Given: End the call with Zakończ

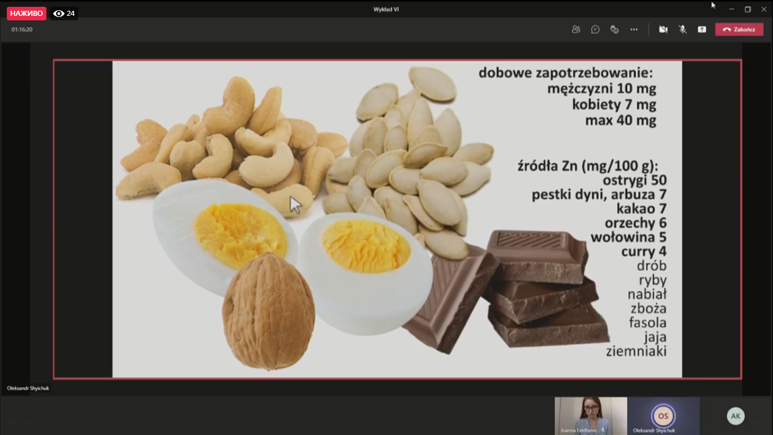Looking at the screenshot, I should click(x=739, y=29).
